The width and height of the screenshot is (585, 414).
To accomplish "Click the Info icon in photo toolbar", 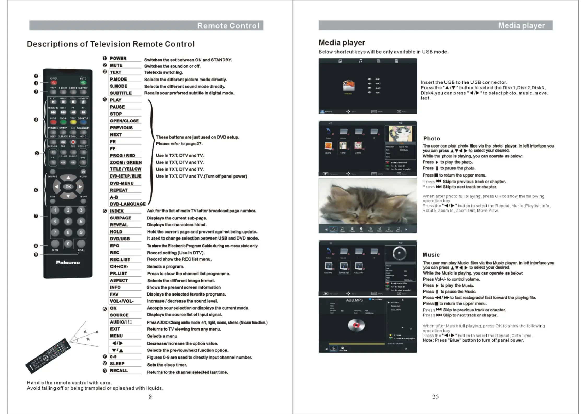I will 361,229.
